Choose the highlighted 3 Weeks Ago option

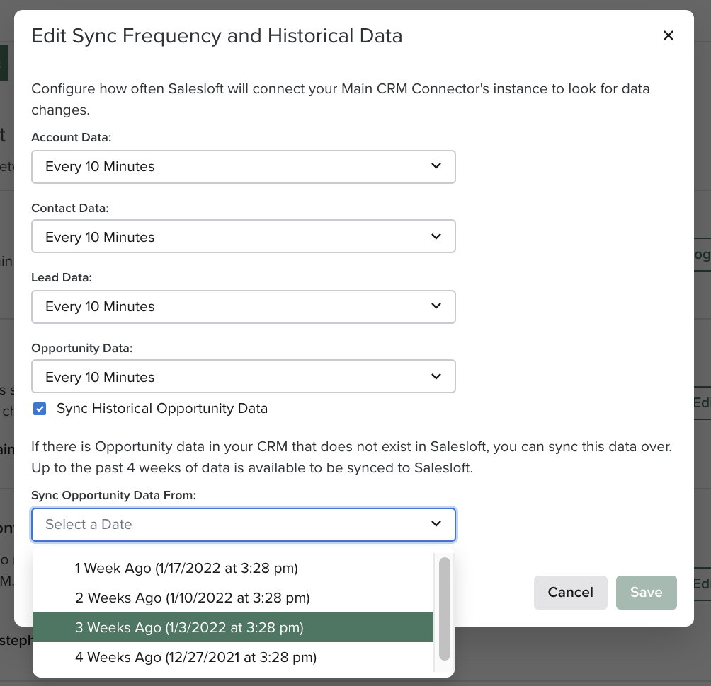[x=190, y=627]
